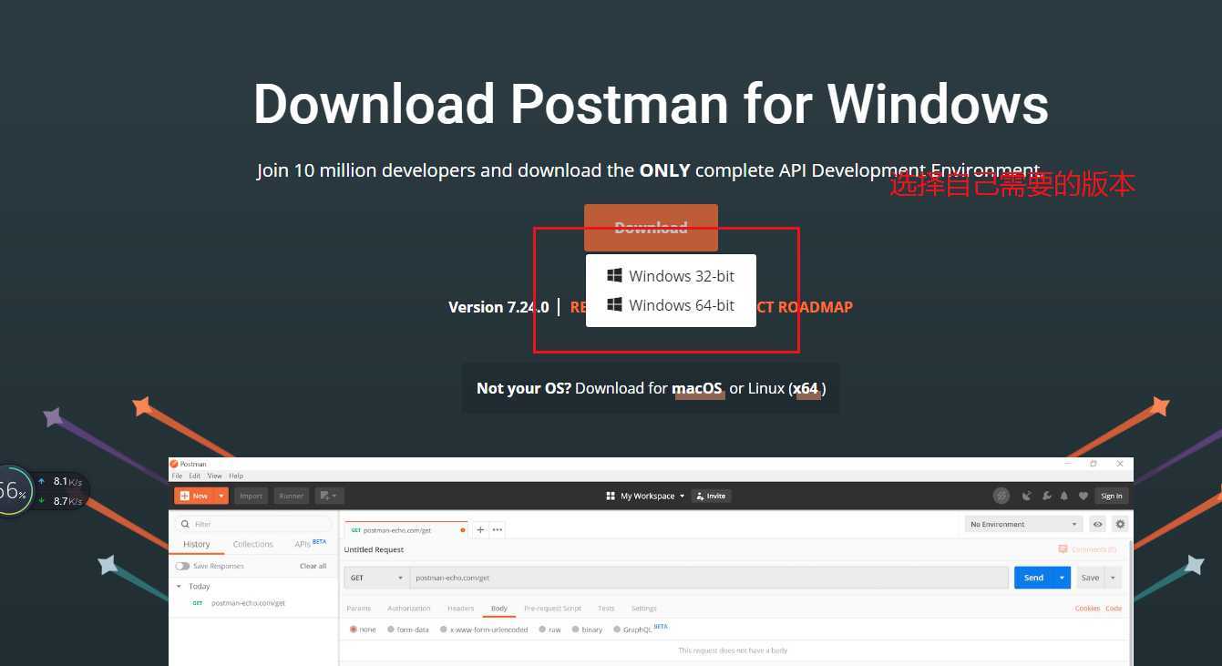The width and height of the screenshot is (1222, 666).
Task: Open the Product Roadmap link
Action: point(805,307)
